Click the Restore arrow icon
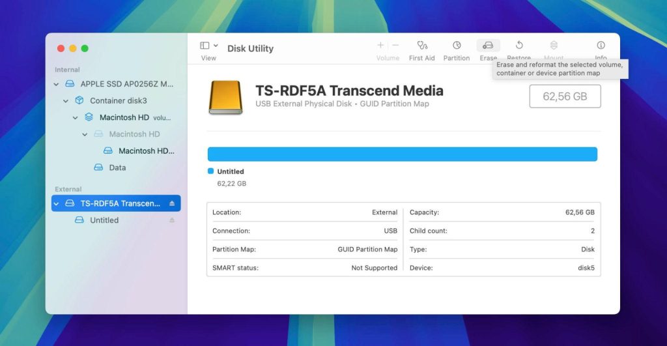The image size is (667, 346). coord(519,45)
